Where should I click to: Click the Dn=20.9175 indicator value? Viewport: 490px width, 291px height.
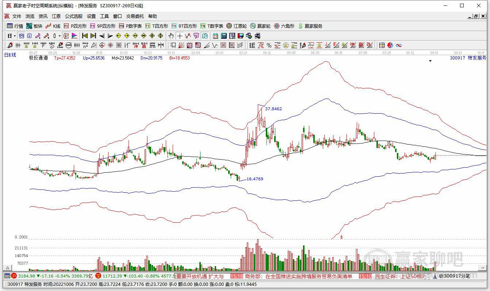(152, 58)
